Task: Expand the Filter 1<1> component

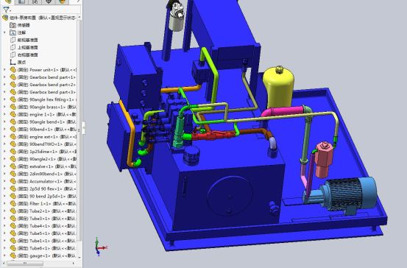Action: click(4, 204)
